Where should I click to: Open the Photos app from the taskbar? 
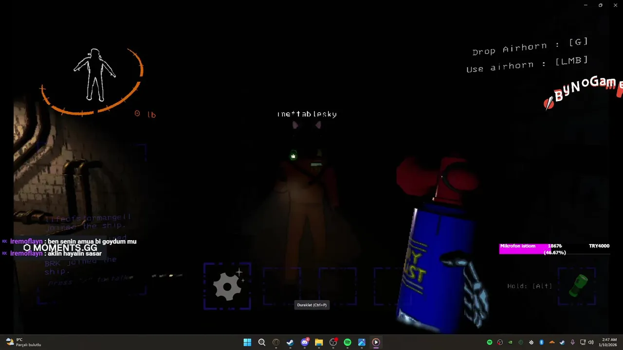362,342
